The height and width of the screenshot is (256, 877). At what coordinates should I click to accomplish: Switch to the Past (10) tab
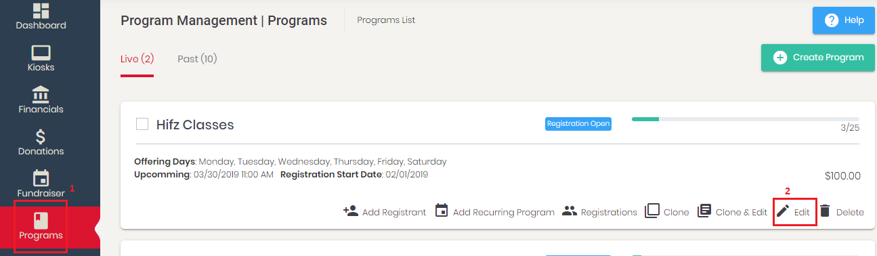[x=197, y=59]
